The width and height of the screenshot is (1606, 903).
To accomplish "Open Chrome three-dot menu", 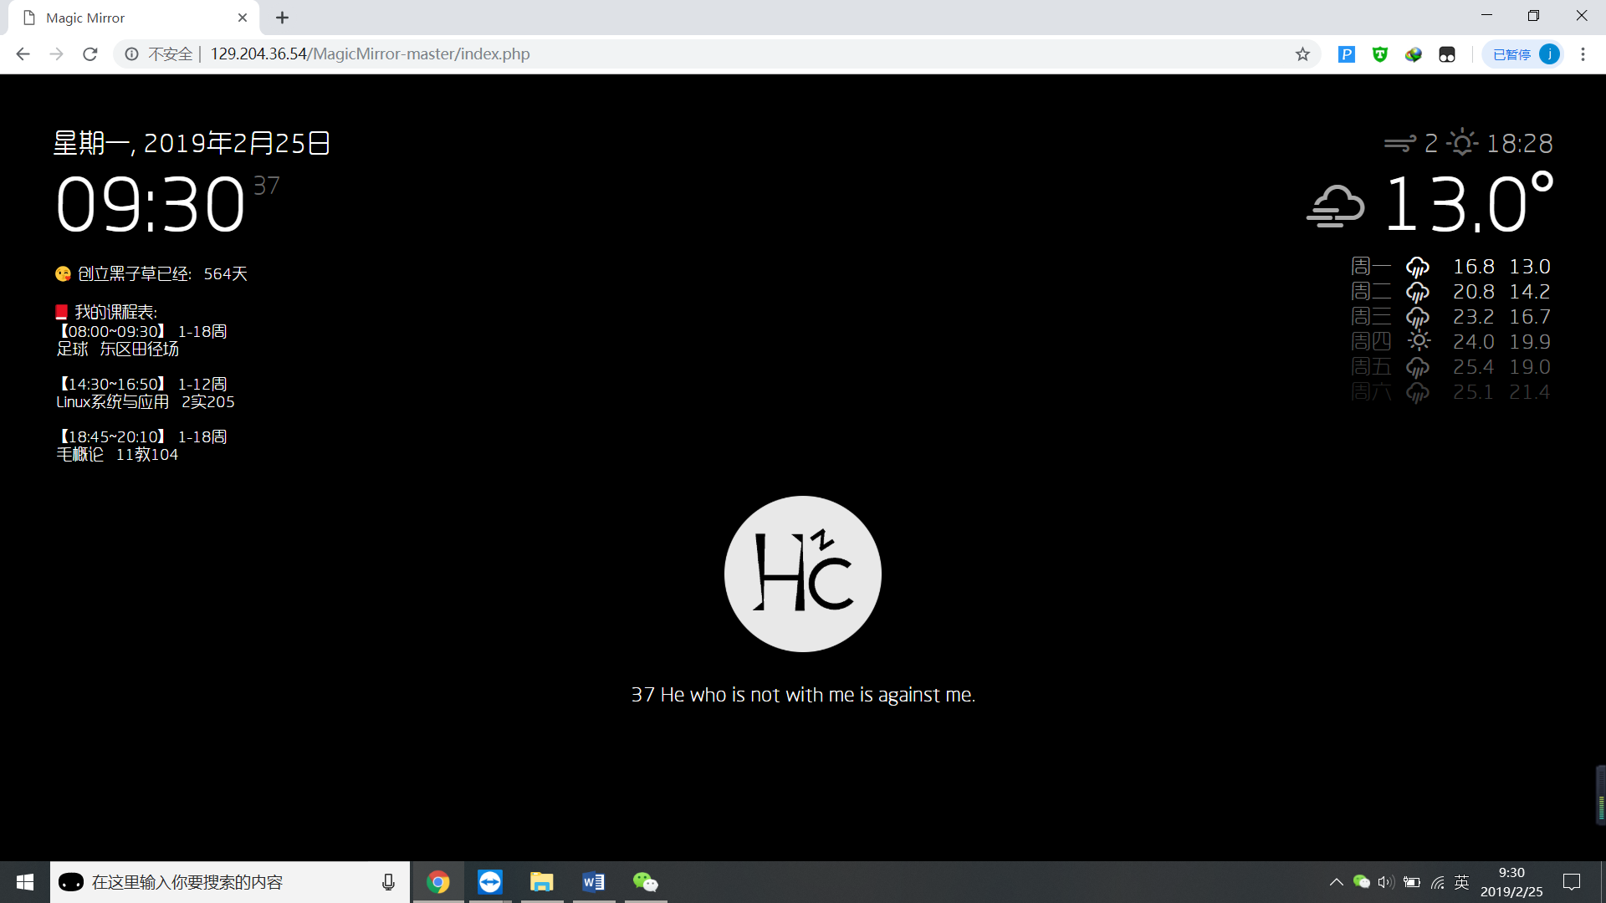I will 1583,54.
